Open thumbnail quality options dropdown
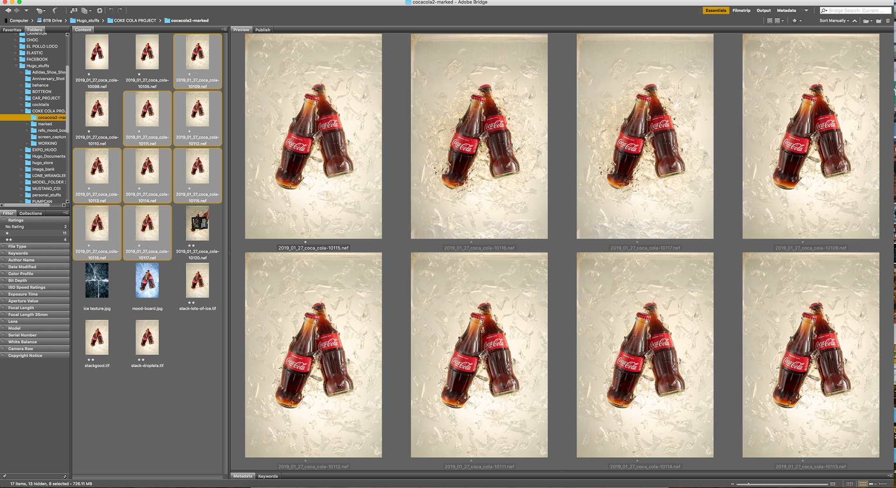The height and width of the screenshot is (488, 896). tap(779, 21)
